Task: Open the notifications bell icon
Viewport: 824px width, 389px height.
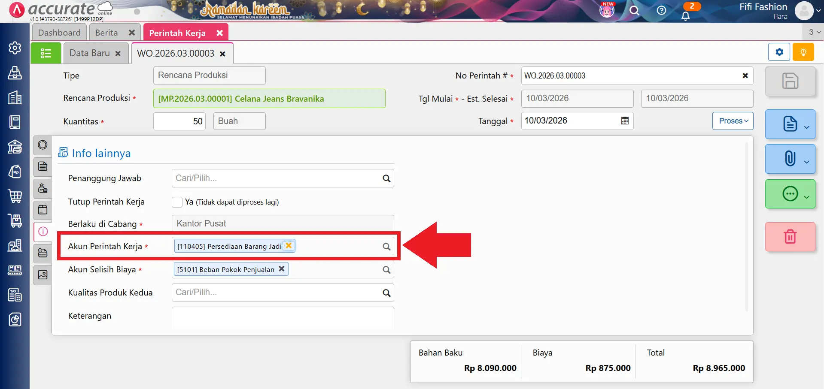Action: point(685,16)
